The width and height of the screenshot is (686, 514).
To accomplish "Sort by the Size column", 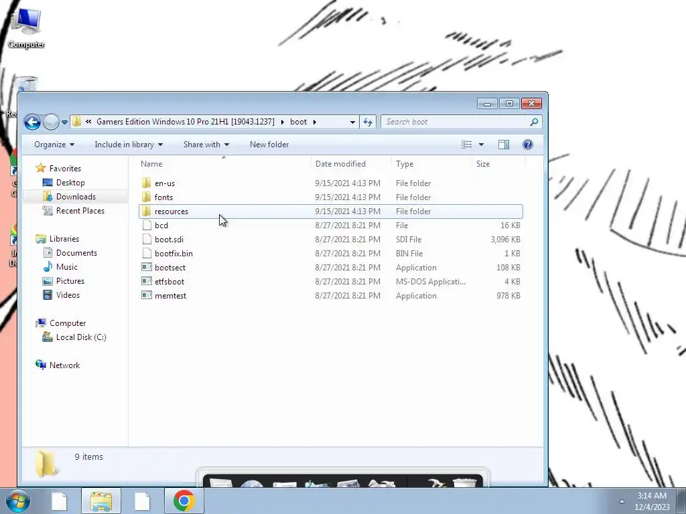I will 498,164.
